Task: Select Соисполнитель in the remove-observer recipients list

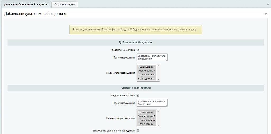Action: 146,120
